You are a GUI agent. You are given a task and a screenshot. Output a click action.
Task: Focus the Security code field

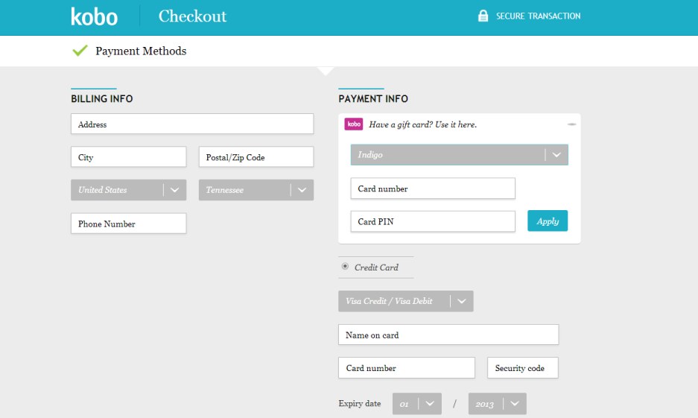522,368
